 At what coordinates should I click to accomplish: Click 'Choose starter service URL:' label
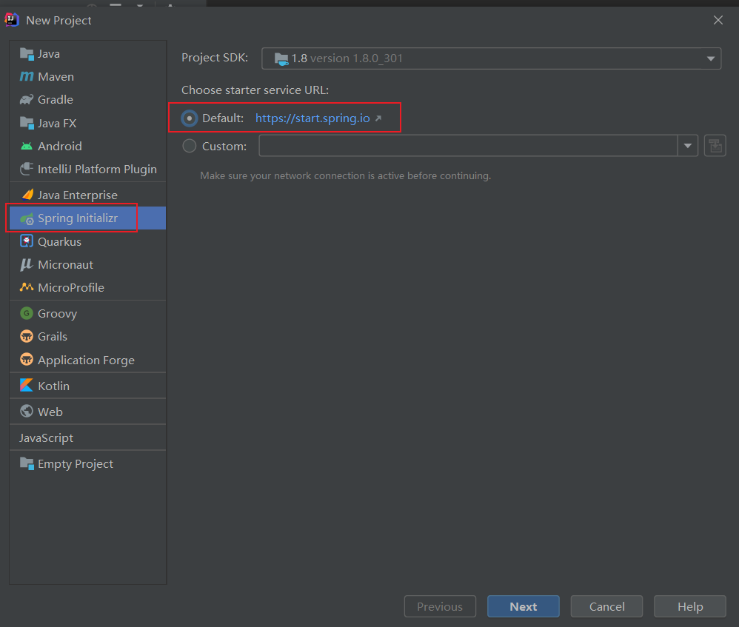255,90
